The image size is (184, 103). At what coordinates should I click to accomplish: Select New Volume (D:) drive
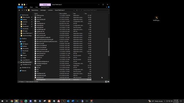point(27,62)
